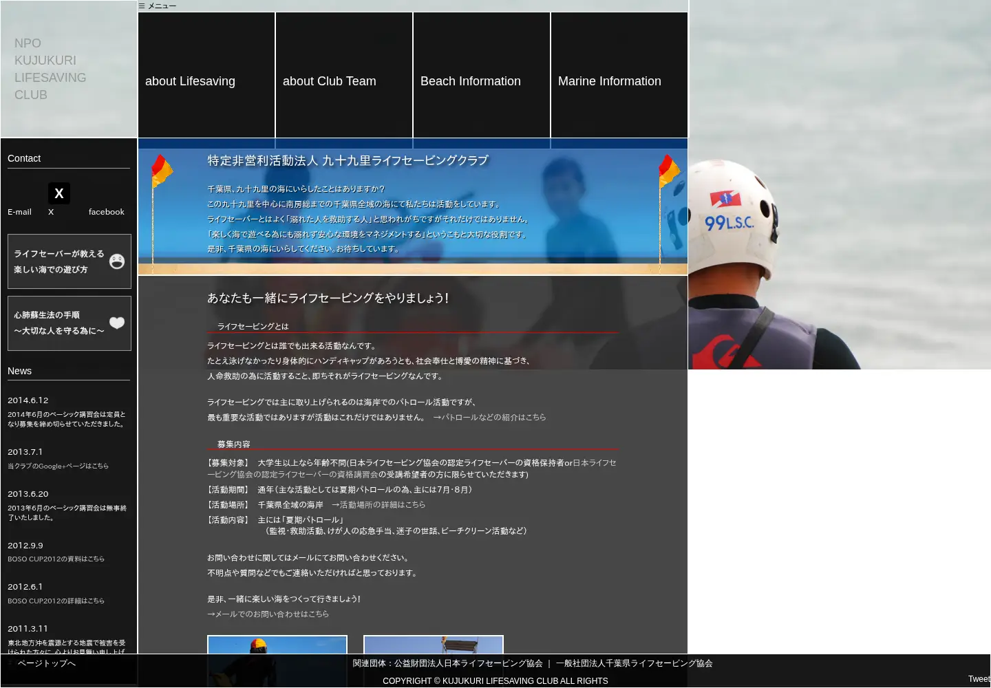The image size is (991, 688).
Task: Jump back via ページトップへ
Action: (47, 663)
